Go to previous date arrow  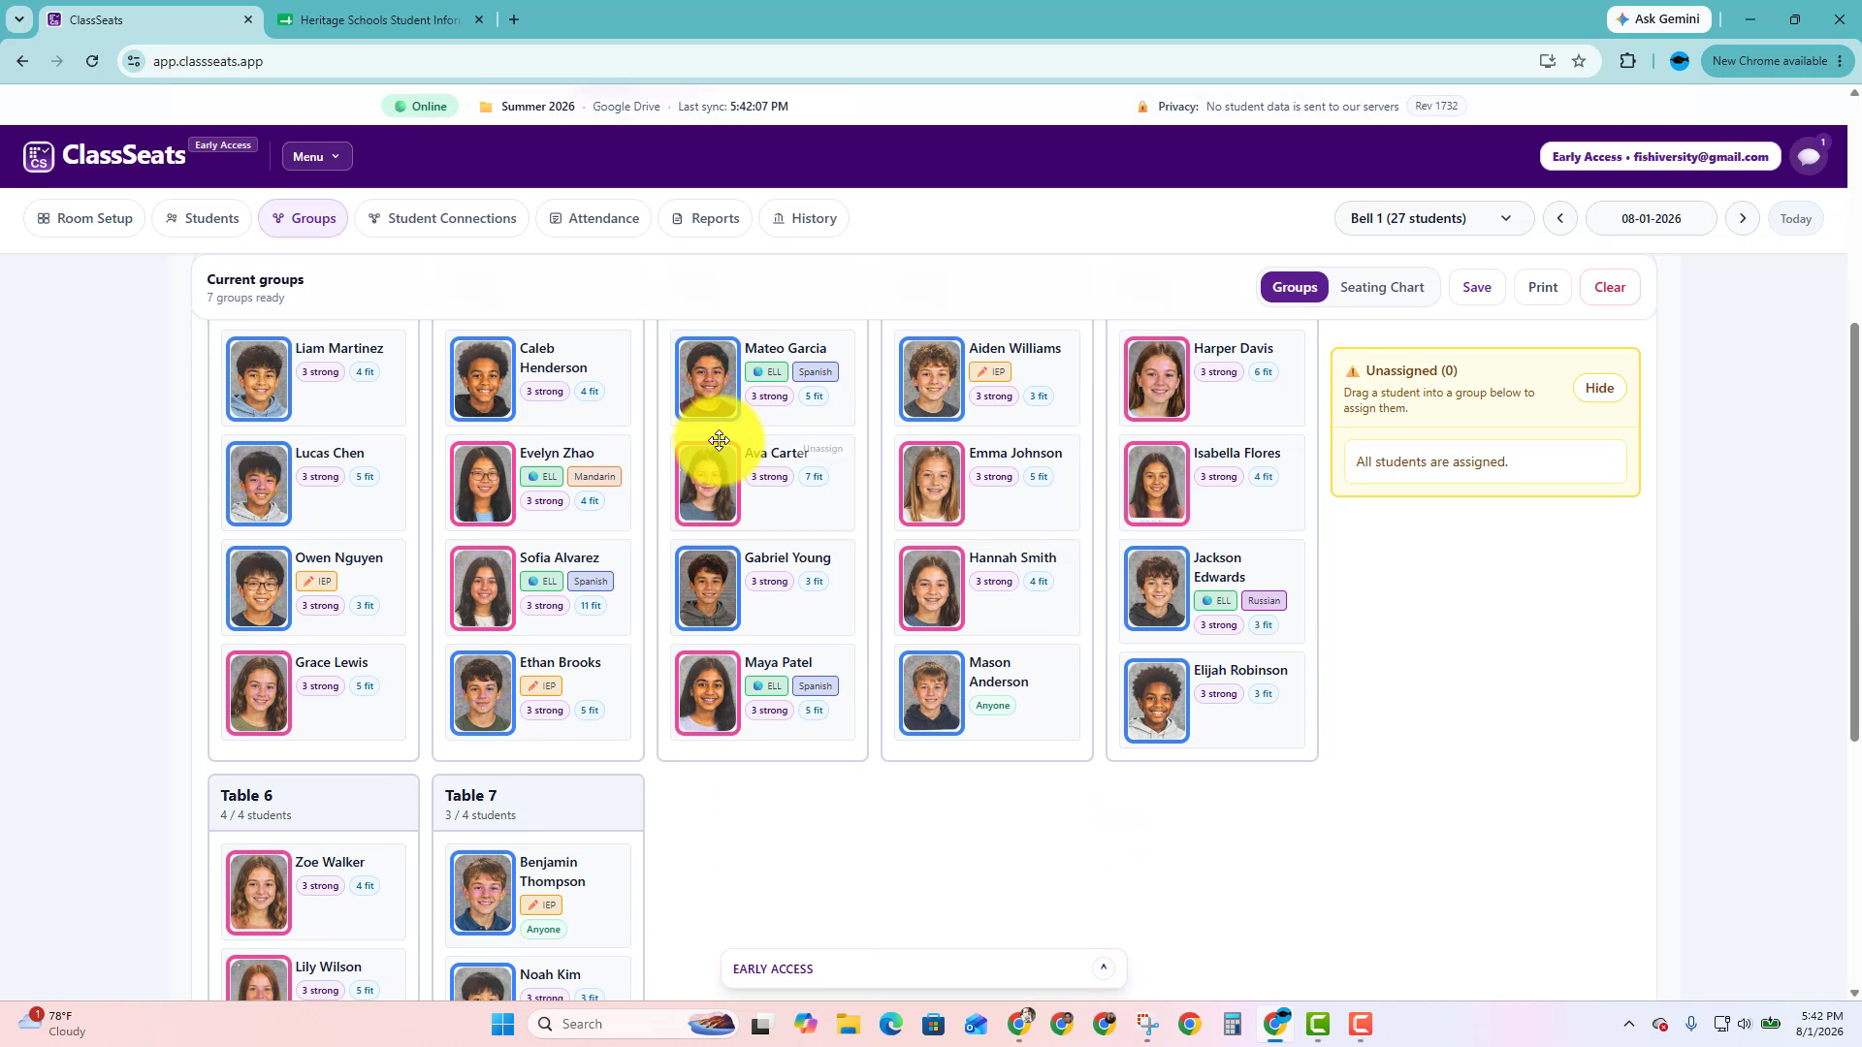coord(1560,218)
